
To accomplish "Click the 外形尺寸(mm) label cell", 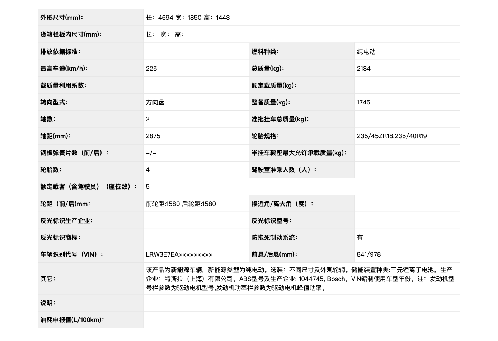I will tap(61, 18).
